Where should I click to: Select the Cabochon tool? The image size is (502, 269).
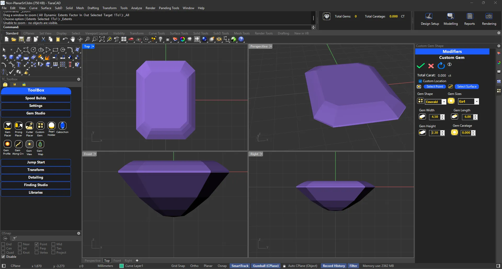tap(62, 126)
